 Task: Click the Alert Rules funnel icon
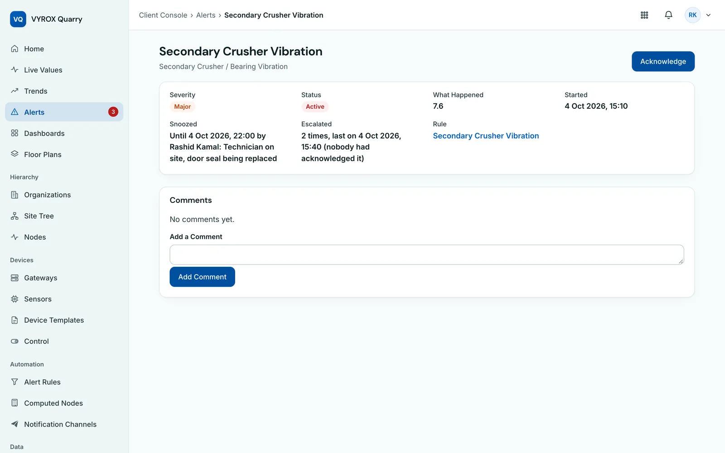click(x=14, y=382)
